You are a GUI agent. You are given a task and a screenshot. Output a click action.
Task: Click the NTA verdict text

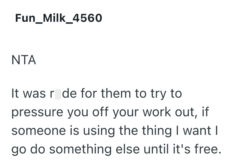tap(24, 60)
